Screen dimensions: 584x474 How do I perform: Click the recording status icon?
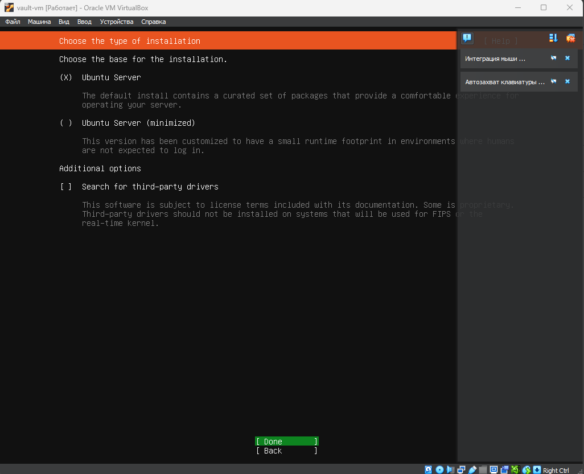coord(504,469)
